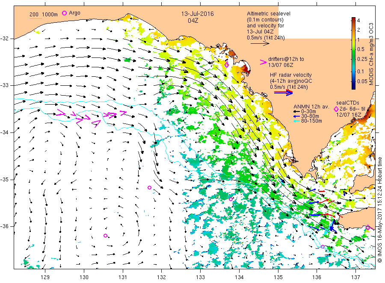Click the easternmost magenta drifter marker near 131E
The width and height of the screenshot is (385, 283).
click(x=123, y=113)
